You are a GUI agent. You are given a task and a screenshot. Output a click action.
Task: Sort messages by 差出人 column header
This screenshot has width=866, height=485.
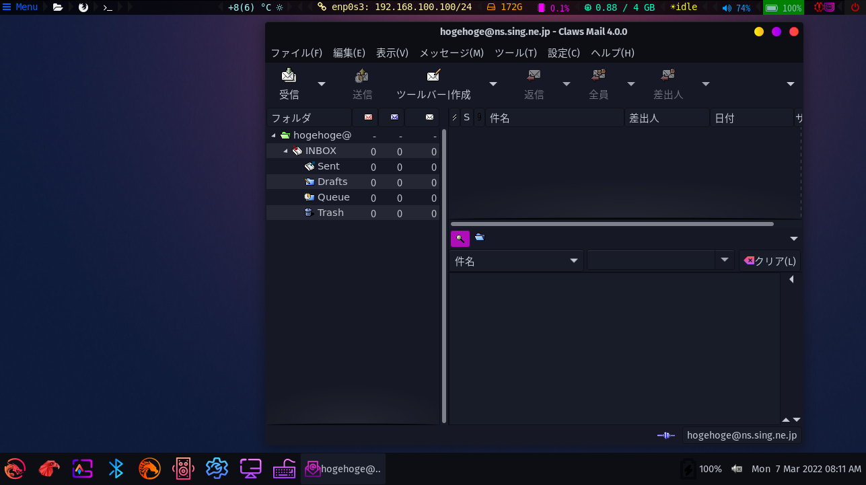click(667, 118)
